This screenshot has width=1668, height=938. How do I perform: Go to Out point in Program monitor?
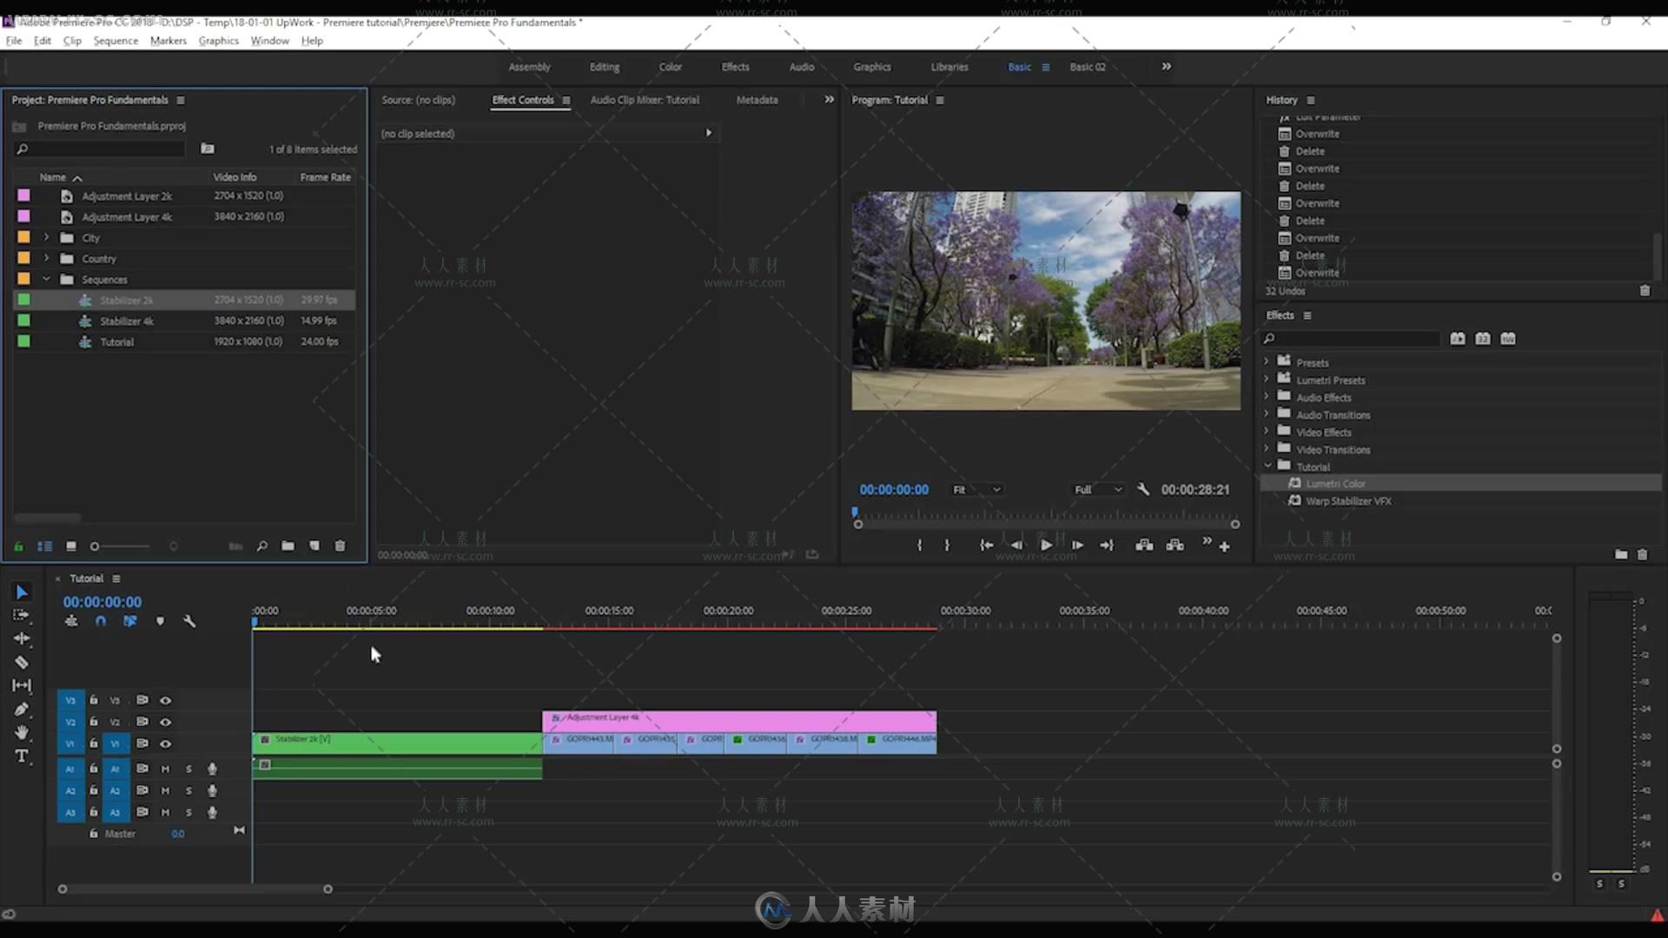point(1107,545)
